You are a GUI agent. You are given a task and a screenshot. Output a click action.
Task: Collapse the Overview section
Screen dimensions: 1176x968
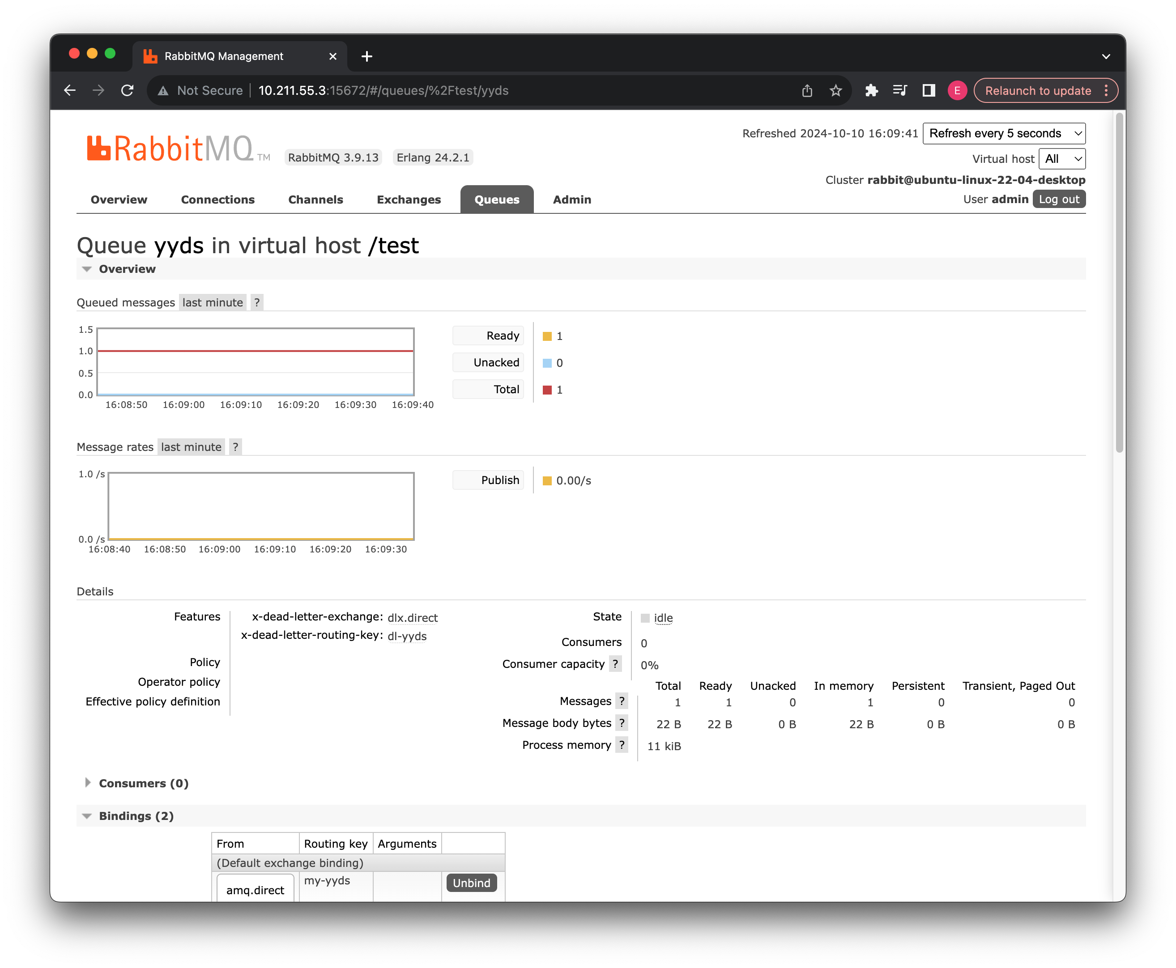coord(127,269)
